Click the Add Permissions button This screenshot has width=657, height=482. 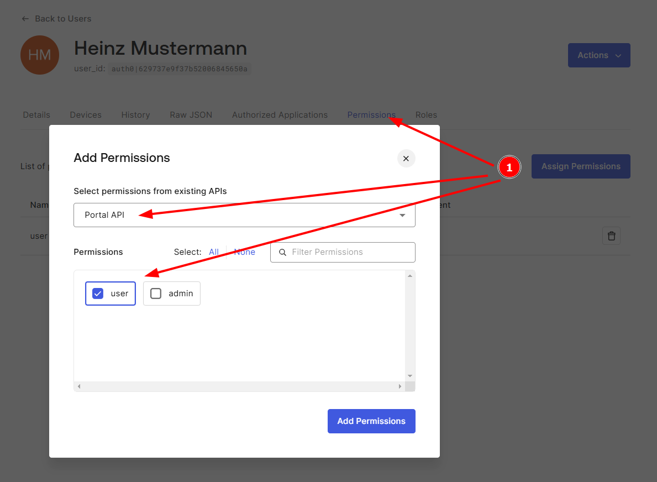[x=371, y=421]
